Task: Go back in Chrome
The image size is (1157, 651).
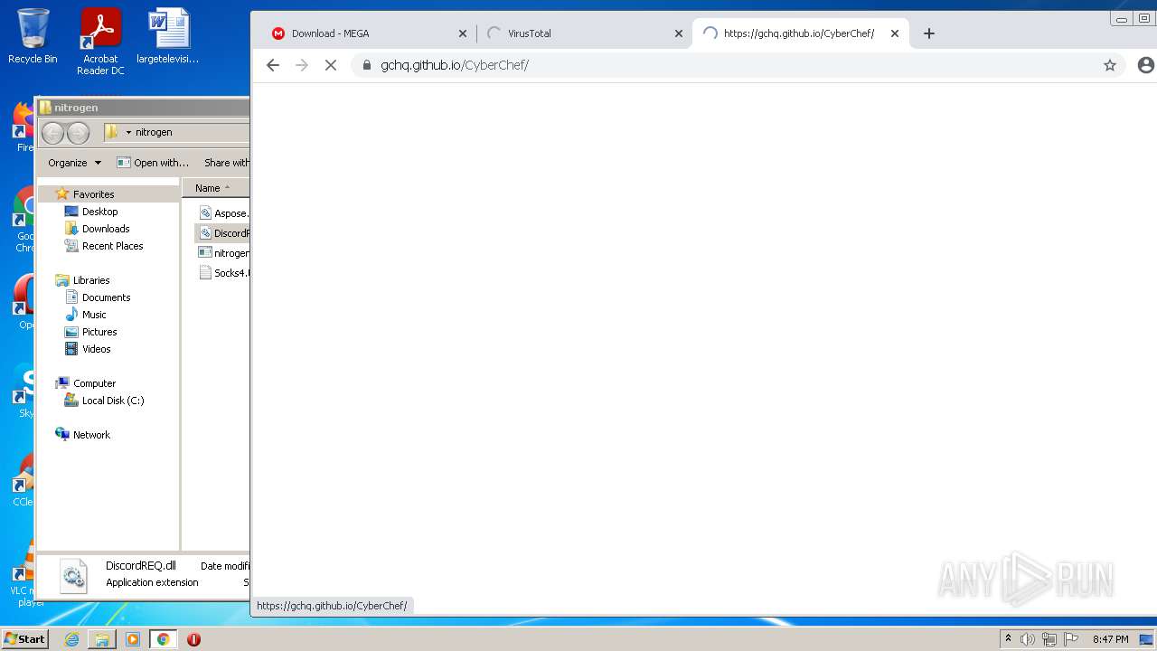Action: [x=273, y=65]
